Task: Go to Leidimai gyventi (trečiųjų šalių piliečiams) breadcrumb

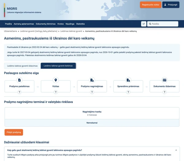Action: (x=39, y=31)
